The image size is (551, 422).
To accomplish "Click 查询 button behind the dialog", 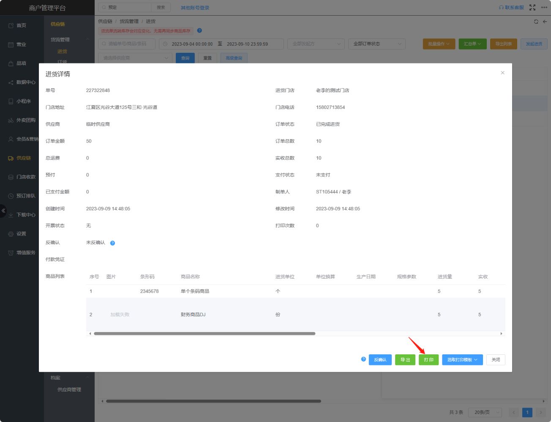I will point(185,58).
